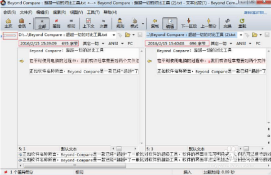Image resolution: width=271 pixels, height=175 pixels.
Task: Click the load time 0.09 秒 status
Action: point(219,172)
